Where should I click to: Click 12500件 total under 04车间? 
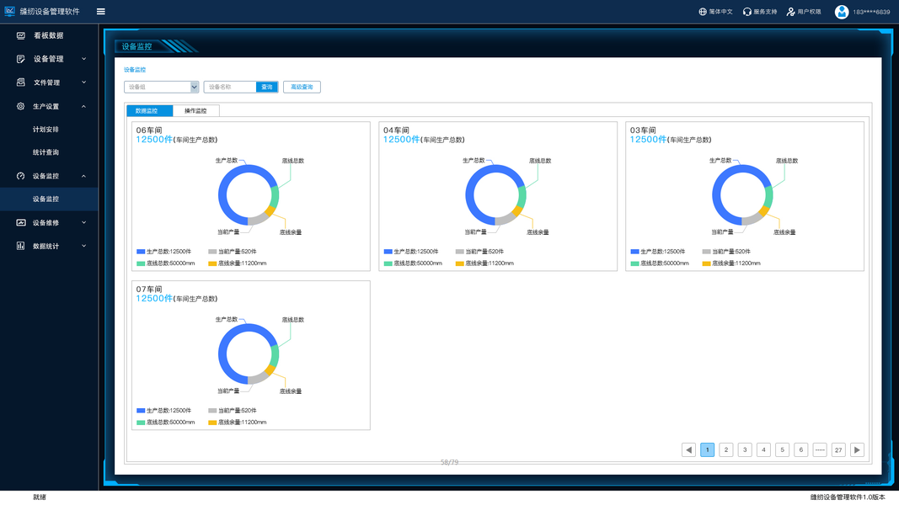[401, 139]
